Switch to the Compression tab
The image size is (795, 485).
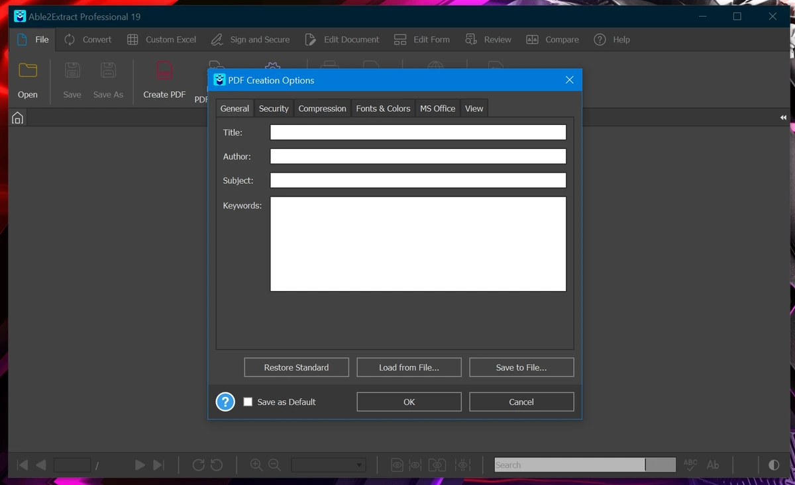pyautogui.click(x=322, y=109)
